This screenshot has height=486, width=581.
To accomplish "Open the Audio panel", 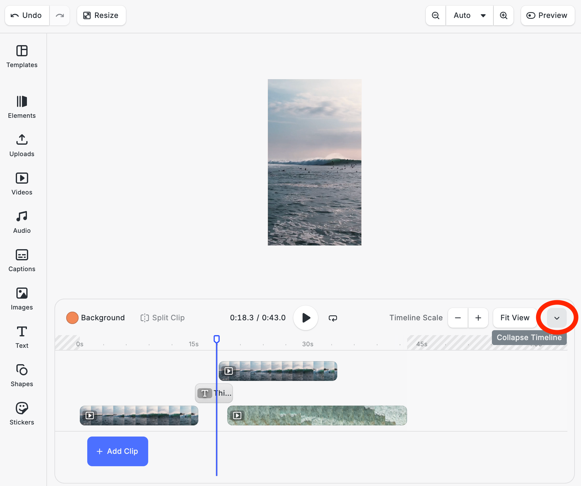I will 22,222.
